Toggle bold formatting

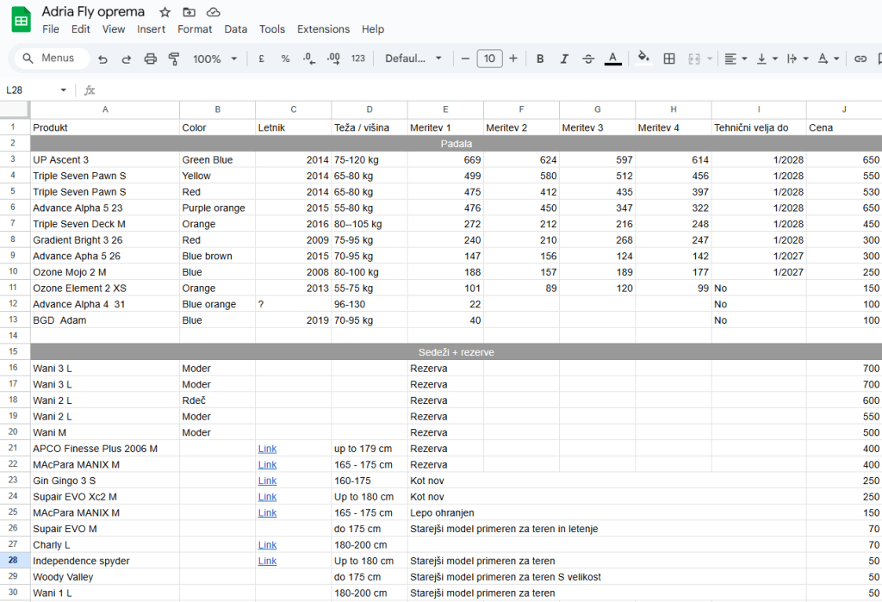click(x=540, y=59)
